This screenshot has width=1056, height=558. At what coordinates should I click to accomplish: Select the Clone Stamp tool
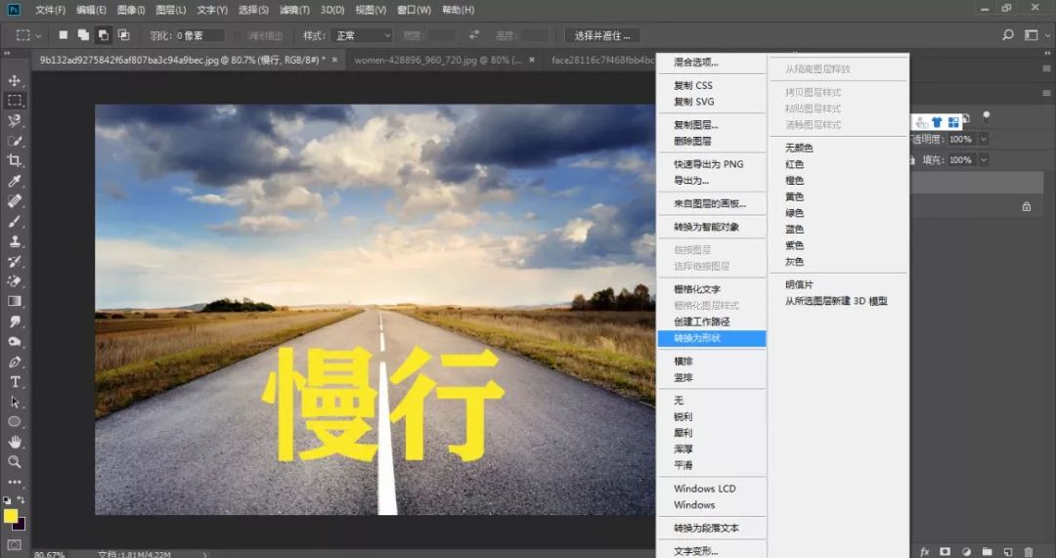[x=14, y=241]
